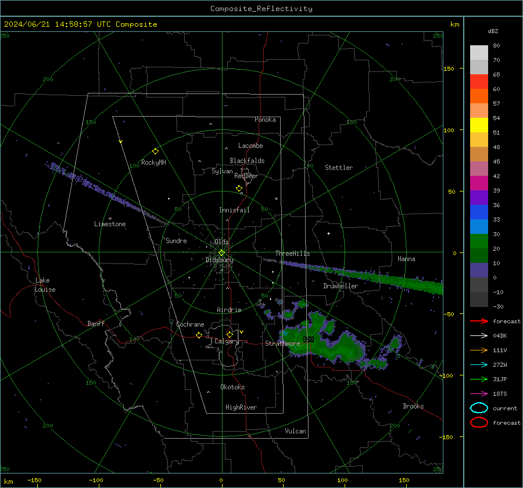Click the red forecast arrow in legend

coord(479,321)
